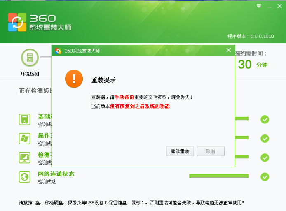Click the orange warning exclamation icon

tap(74, 79)
